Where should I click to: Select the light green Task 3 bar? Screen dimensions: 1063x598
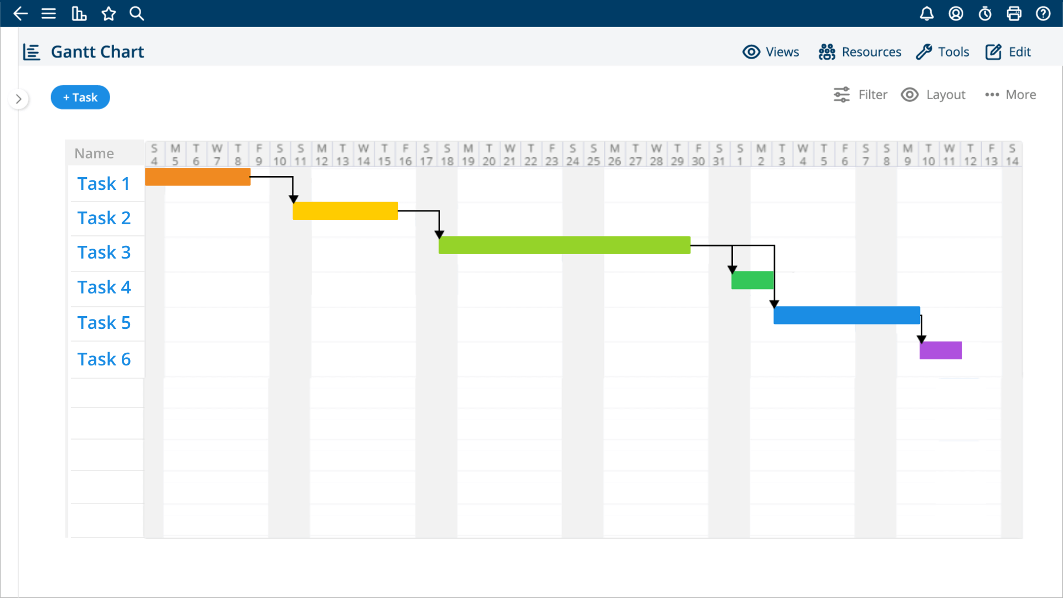564,245
